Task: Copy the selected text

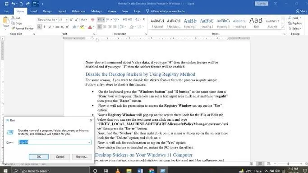Action: tap(17, 23)
